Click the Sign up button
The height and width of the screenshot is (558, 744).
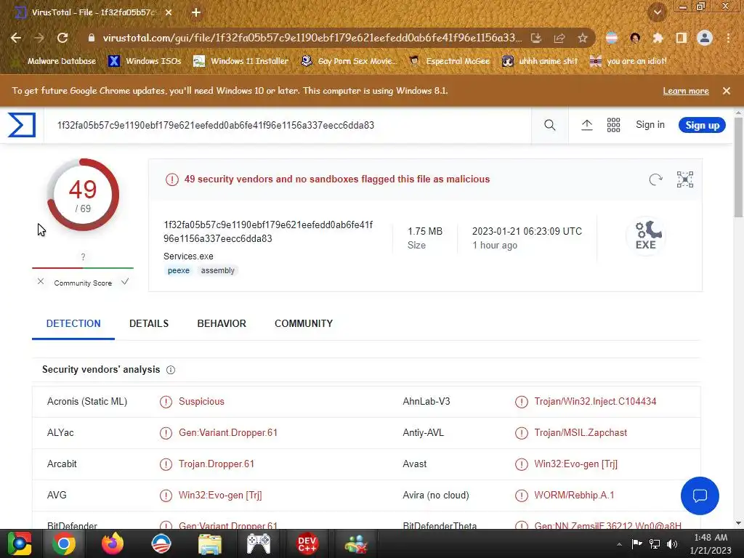tap(703, 125)
